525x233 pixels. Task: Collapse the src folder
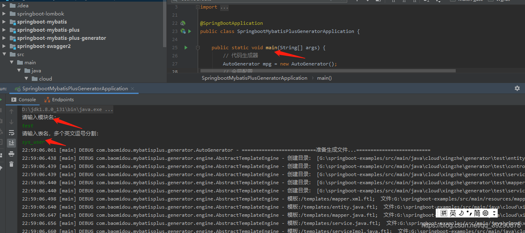(4, 54)
